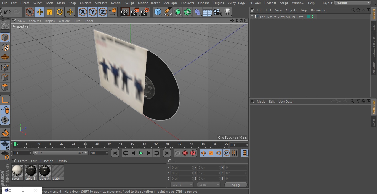Screen dimensions: 377x194
Task: Toggle Snap magnet icon
Action: (5, 133)
